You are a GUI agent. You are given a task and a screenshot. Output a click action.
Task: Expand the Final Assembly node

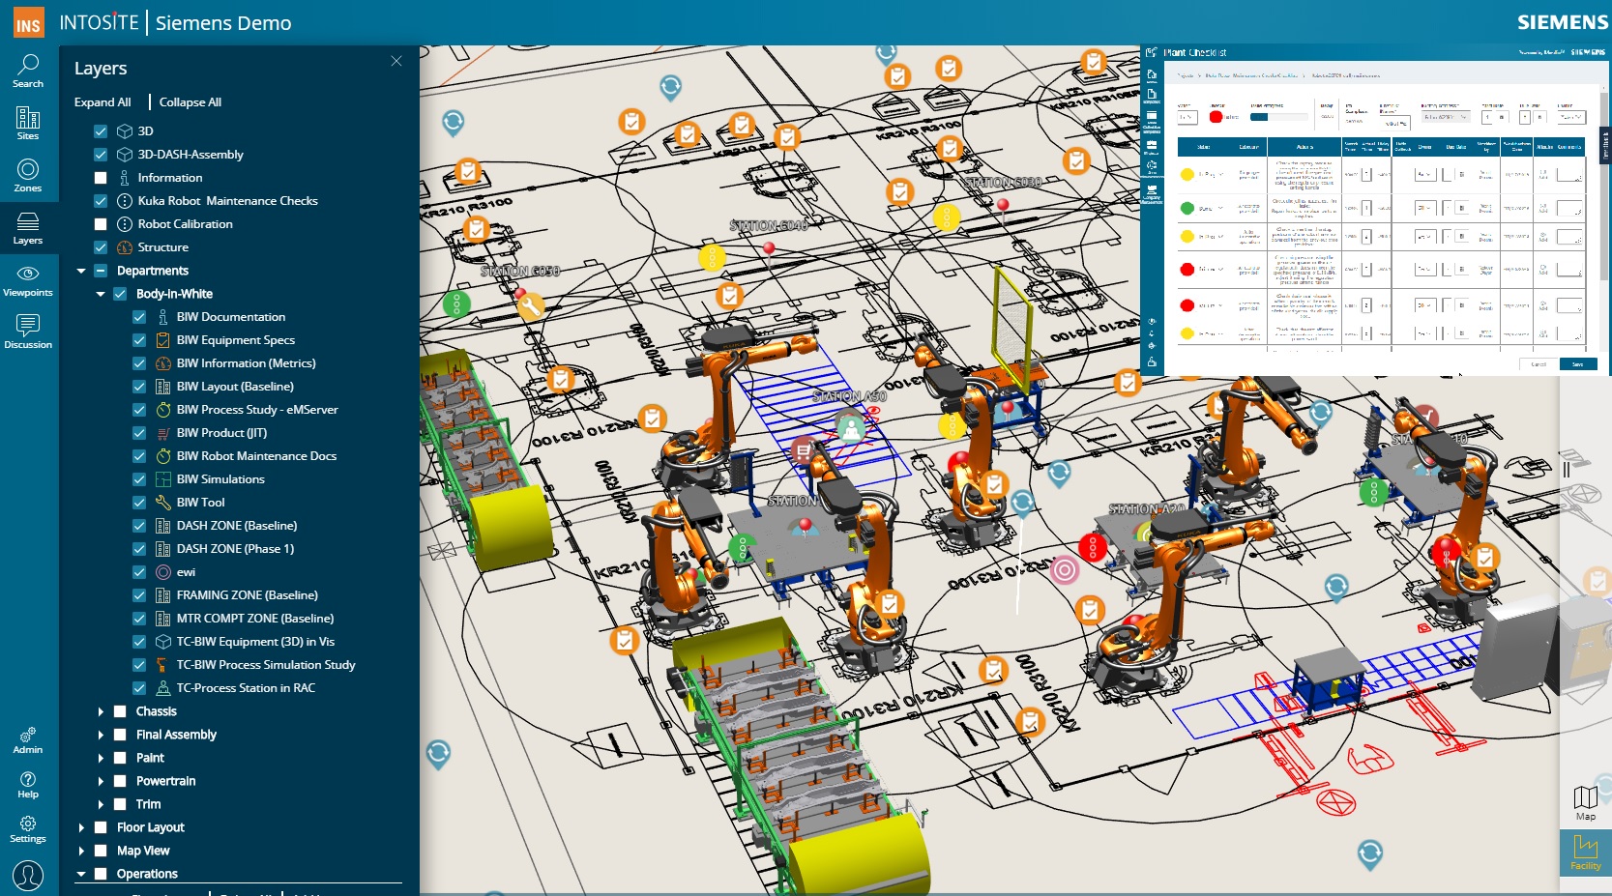(101, 735)
